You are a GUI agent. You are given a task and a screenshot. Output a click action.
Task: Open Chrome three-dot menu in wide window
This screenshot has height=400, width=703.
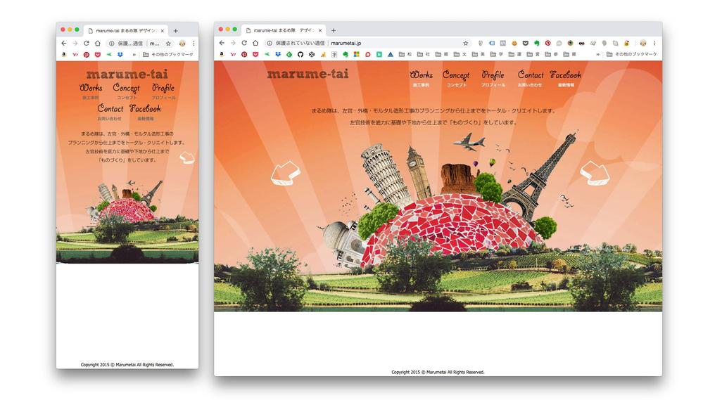(654, 43)
